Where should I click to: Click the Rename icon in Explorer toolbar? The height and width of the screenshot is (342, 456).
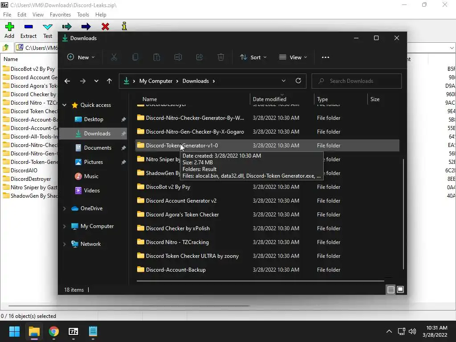(178, 57)
